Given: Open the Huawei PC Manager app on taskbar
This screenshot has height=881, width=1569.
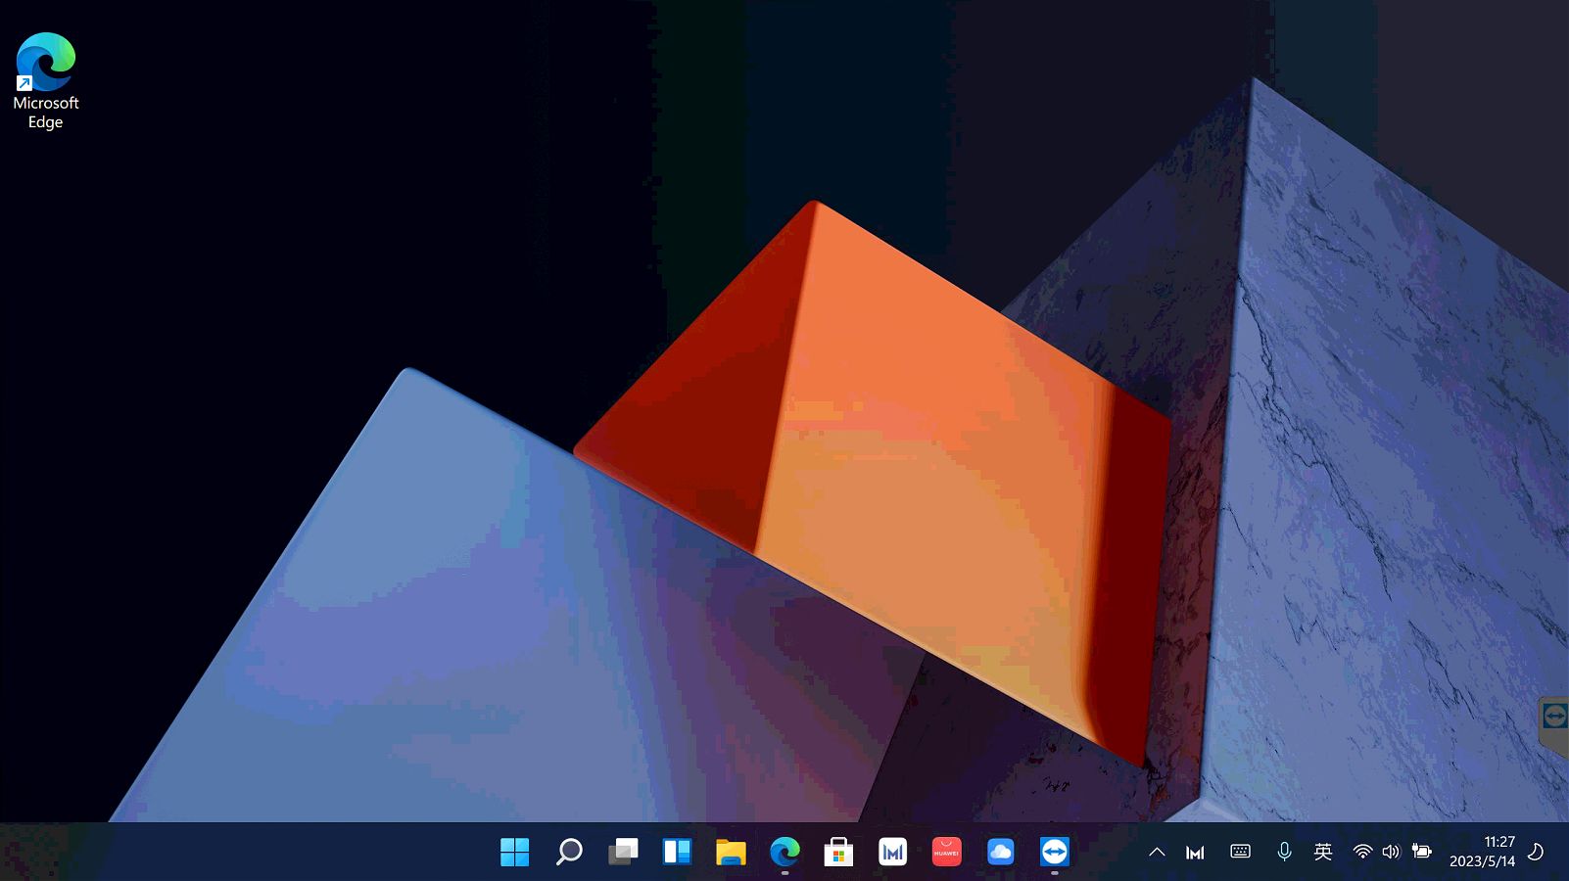Looking at the screenshot, I should click(x=892, y=853).
